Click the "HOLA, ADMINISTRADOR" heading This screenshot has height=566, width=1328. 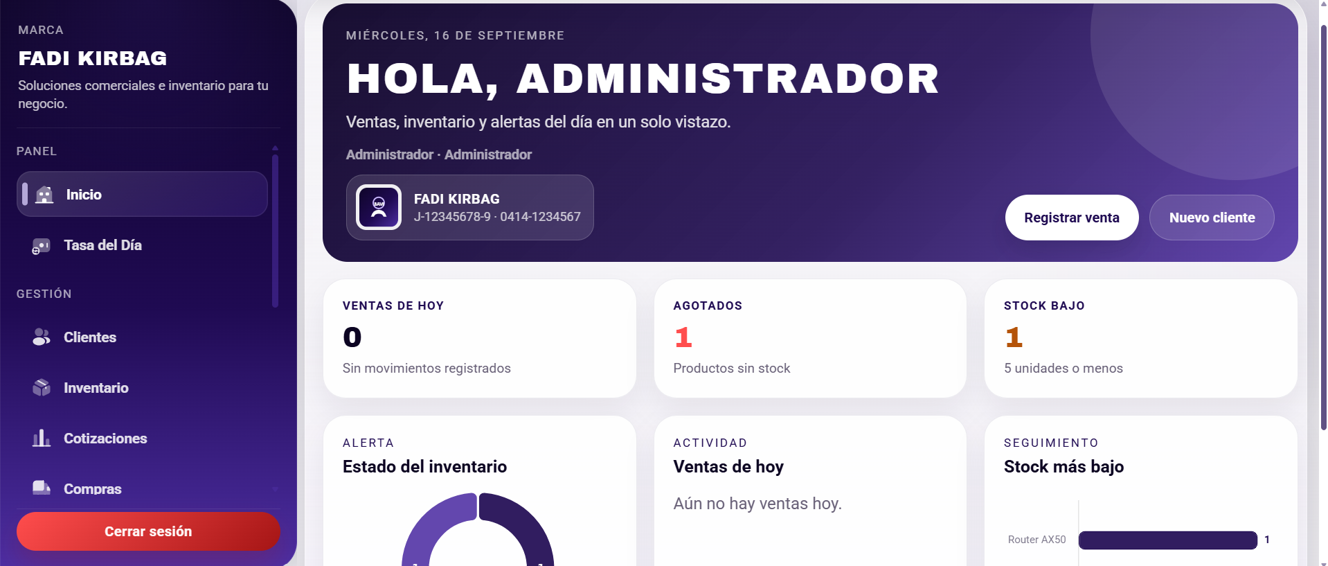tap(643, 79)
